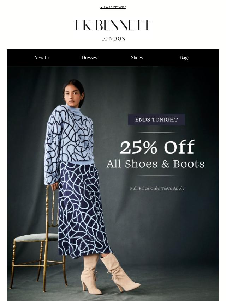Click the 25% Off headline

click(x=157, y=147)
